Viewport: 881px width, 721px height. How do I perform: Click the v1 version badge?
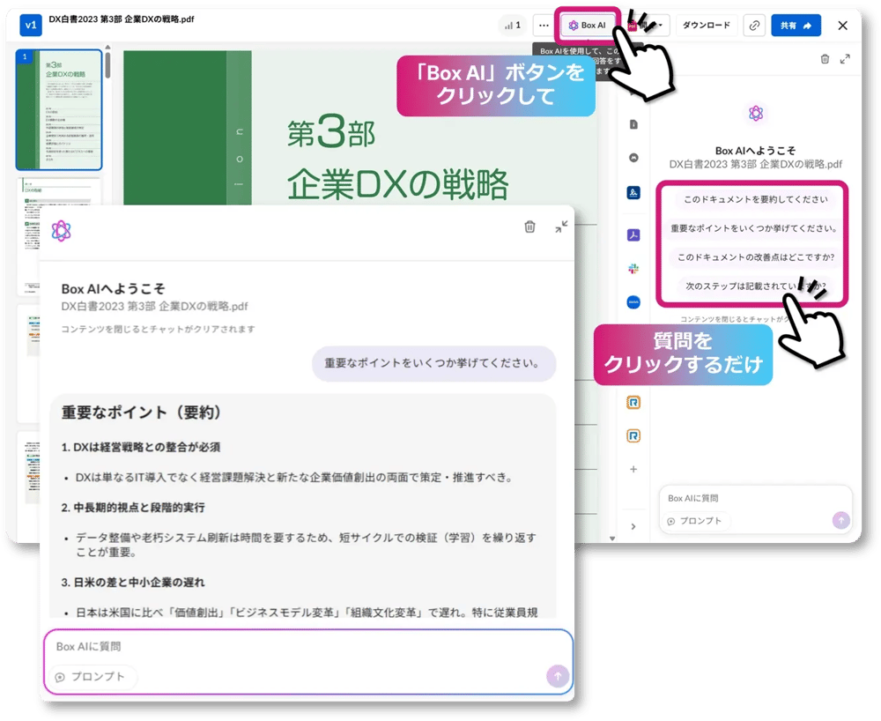click(x=30, y=25)
